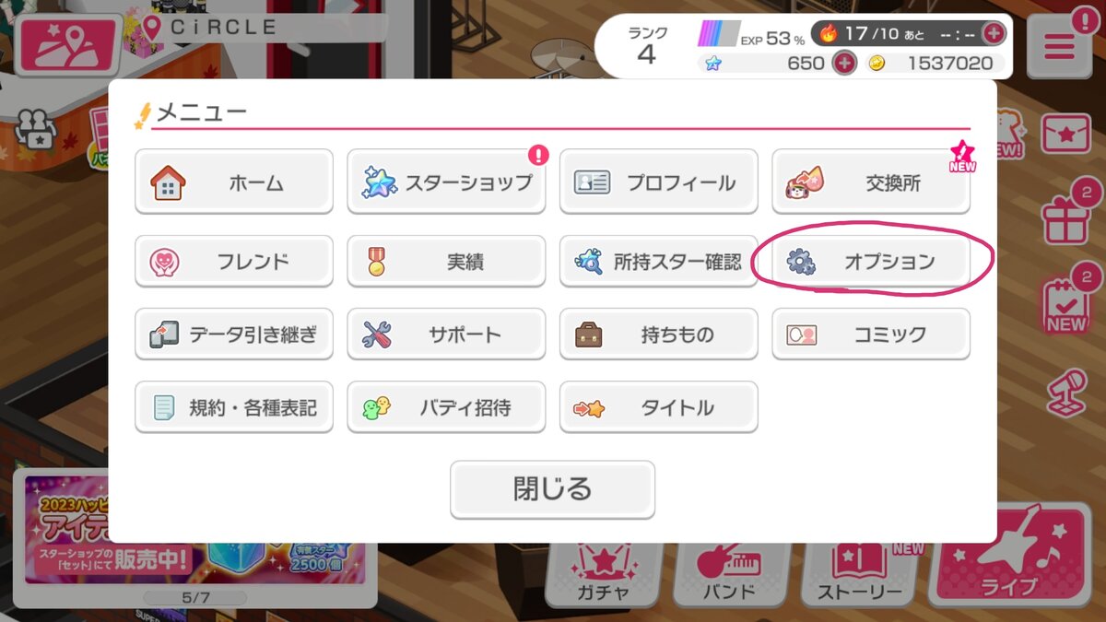Return to タイトル screen button
The height and width of the screenshot is (622, 1106).
[659, 407]
